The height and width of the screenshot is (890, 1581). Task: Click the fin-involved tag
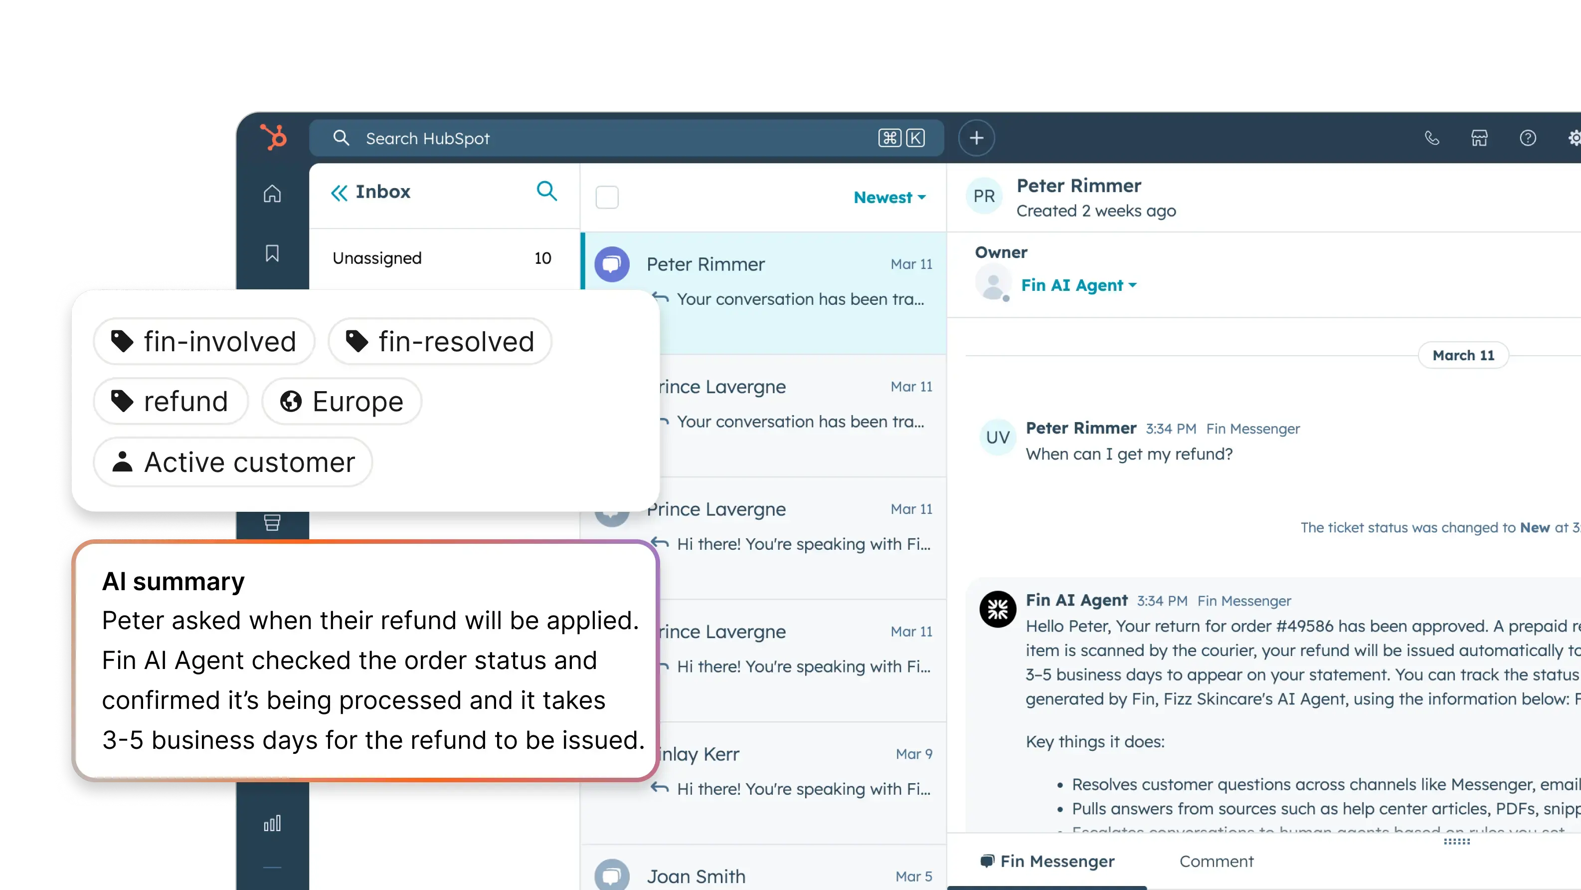click(x=204, y=342)
